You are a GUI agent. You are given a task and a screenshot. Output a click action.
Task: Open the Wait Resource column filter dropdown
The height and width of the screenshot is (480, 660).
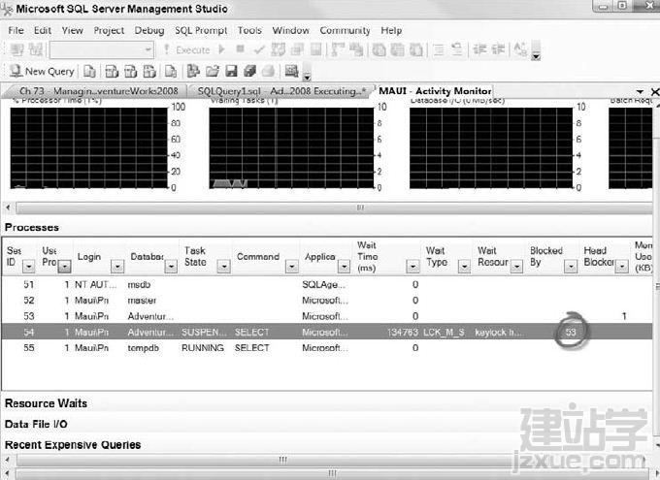(516, 267)
